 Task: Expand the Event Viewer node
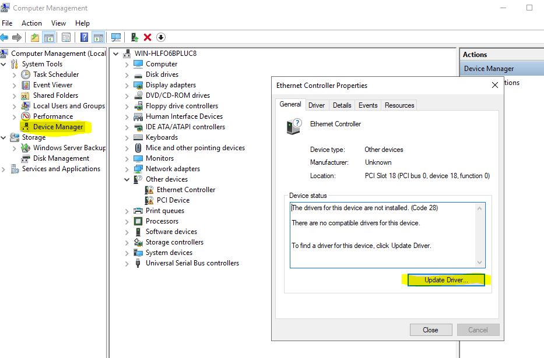click(14, 86)
